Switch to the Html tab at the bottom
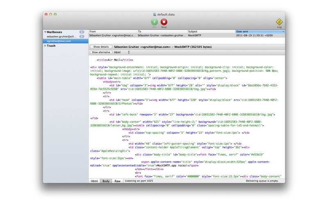The image size is (328, 205). [x=94, y=181]
